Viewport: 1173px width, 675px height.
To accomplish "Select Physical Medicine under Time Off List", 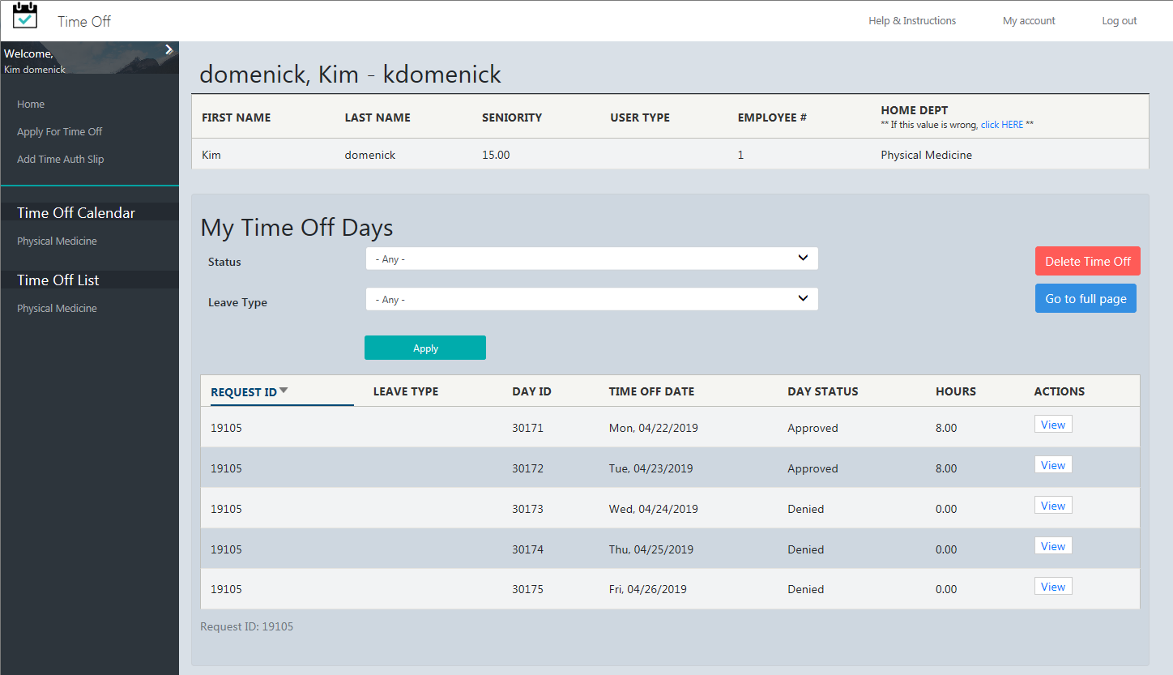I will 57,308.
